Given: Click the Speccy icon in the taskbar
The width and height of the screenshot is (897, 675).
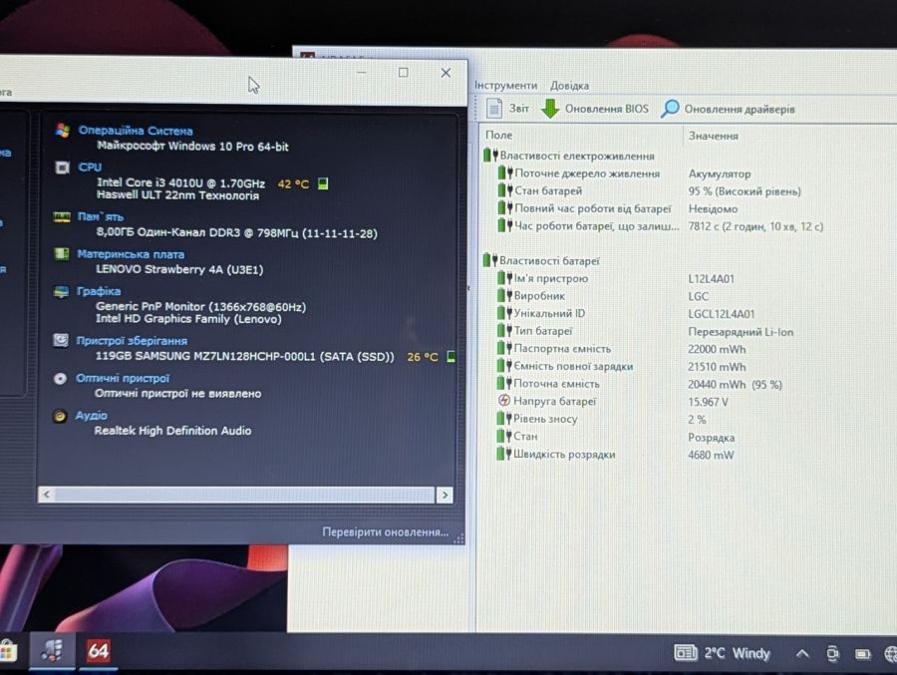Looking at the screenshot, I should coord(52,651).
